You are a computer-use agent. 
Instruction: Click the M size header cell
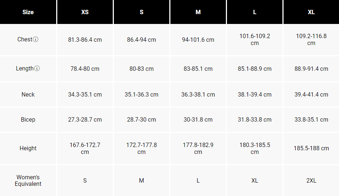coord(198,12)
